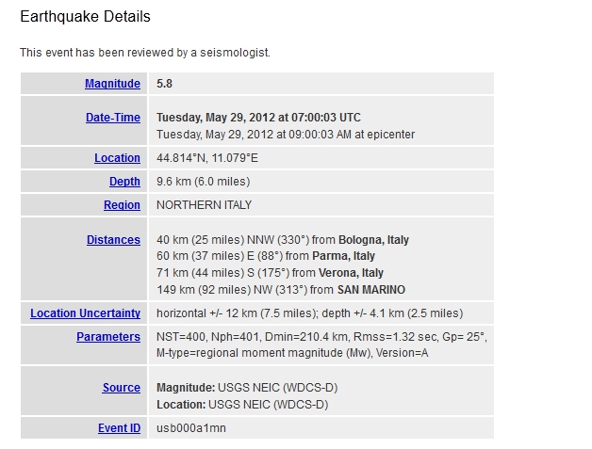Screen dimensions: 592x449
Task: Click the magnitude value 5.8
Action: (164, 84)
